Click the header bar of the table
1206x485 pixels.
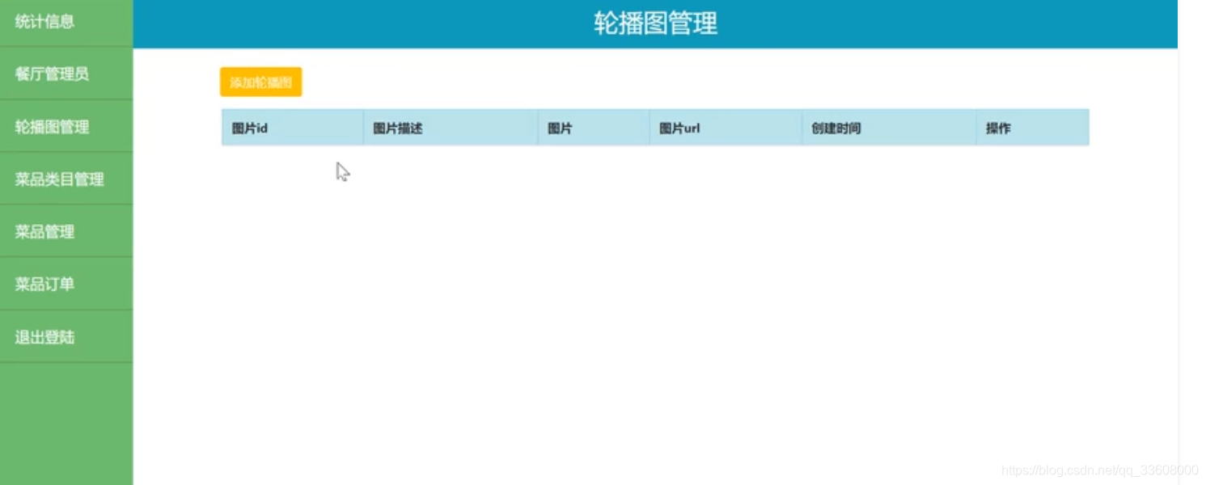pyautogui.click(x=654, y=127)
